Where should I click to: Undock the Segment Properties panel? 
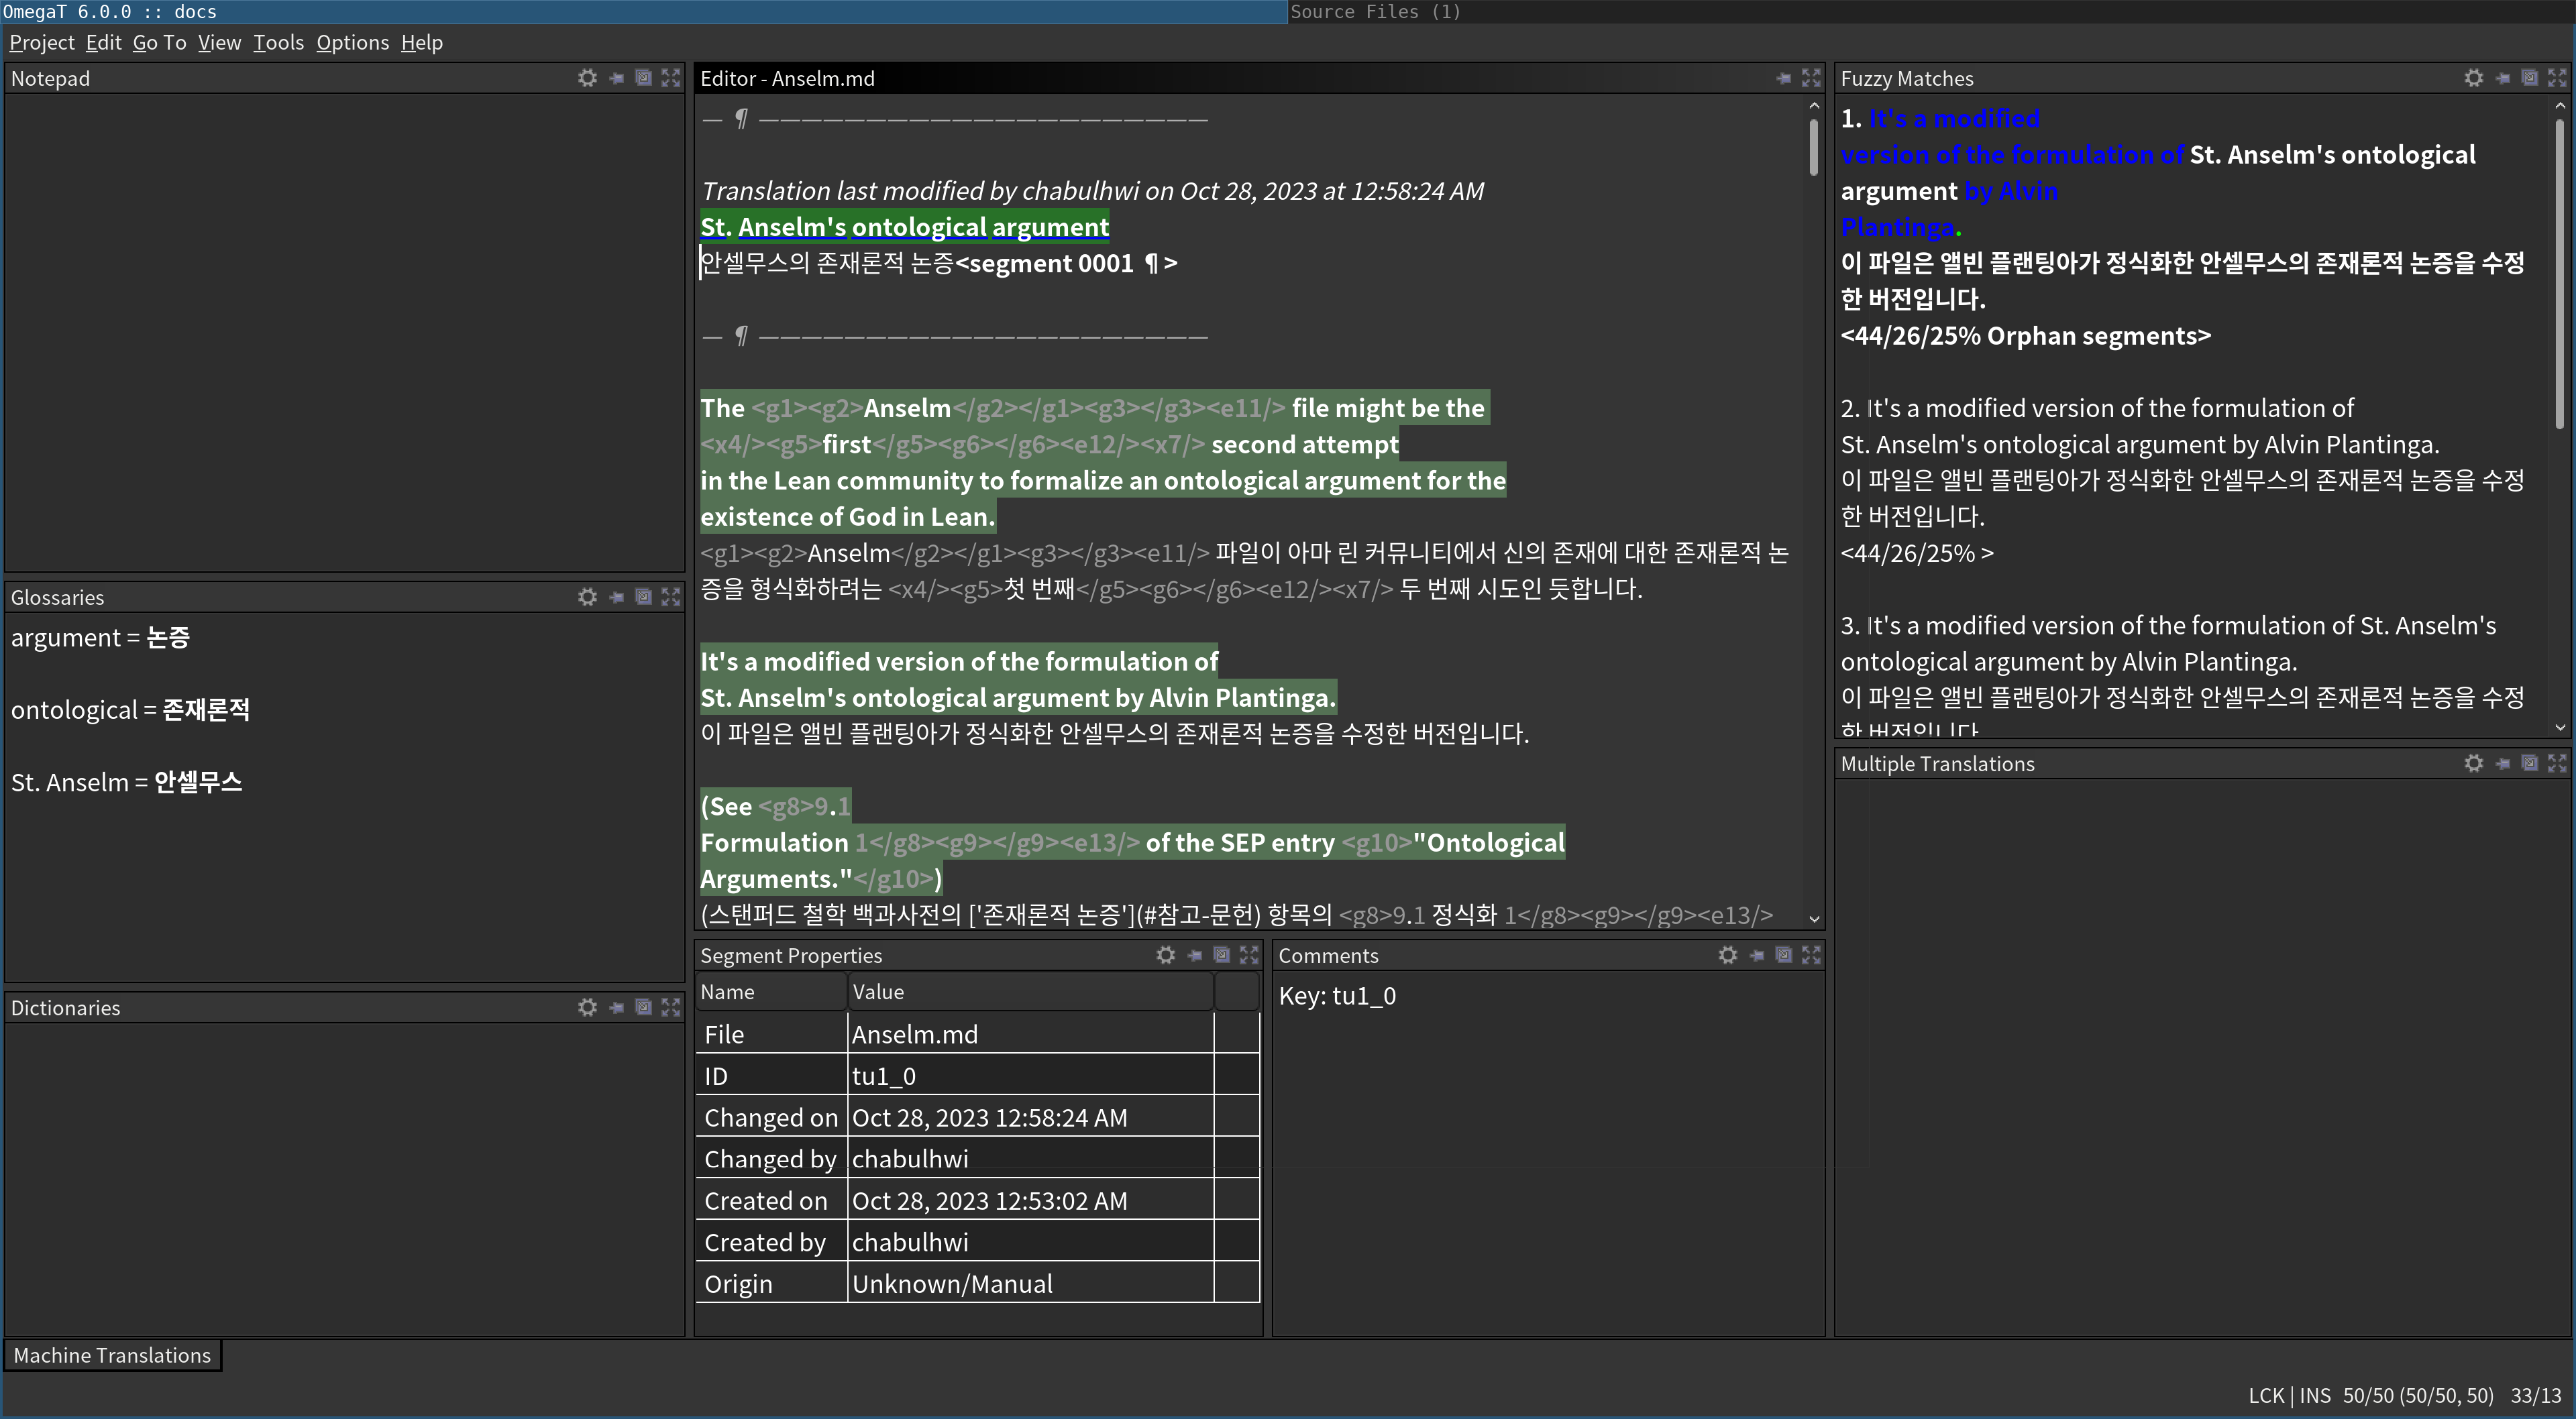pyautogui.click(x=1221, y=955)
